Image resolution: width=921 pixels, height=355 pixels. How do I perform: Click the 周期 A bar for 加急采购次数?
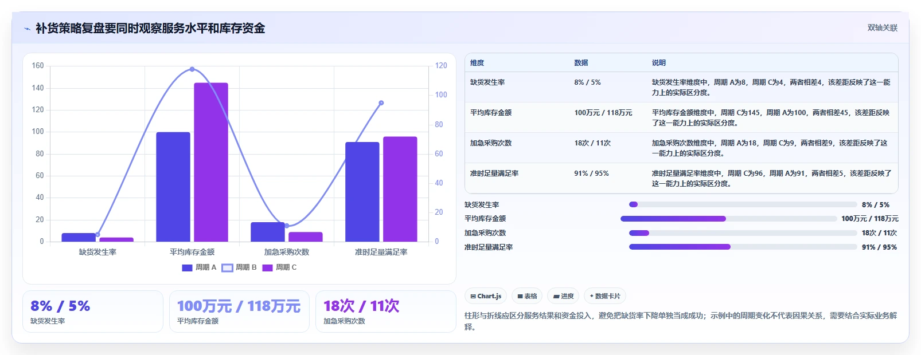click(x=268, y=232)
